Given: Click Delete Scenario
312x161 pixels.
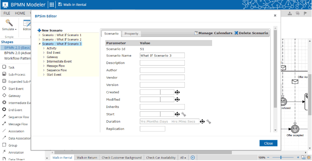Looking at the screenshot, I should 251,33.
